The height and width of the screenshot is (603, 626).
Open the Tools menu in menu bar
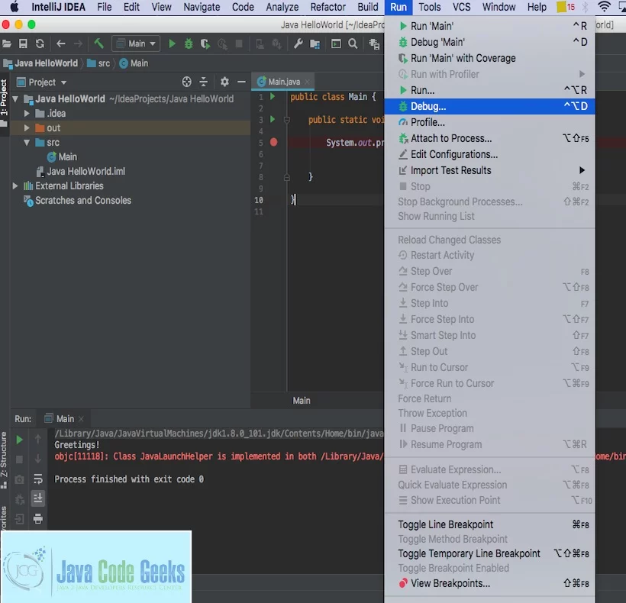tap(430, 7)
